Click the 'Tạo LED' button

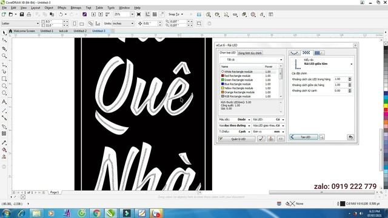tap(304, 137)
